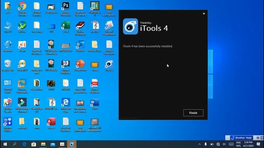264x148 pixels.
Task: Select the iTools installer taskbar button
Action: pyautogui.click(x=71, y=144)
